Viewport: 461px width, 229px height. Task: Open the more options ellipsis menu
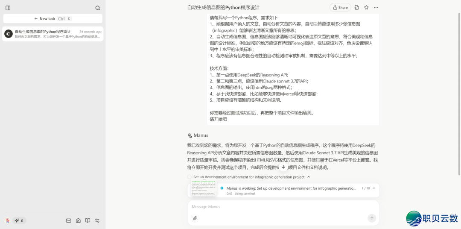[376, 8]
